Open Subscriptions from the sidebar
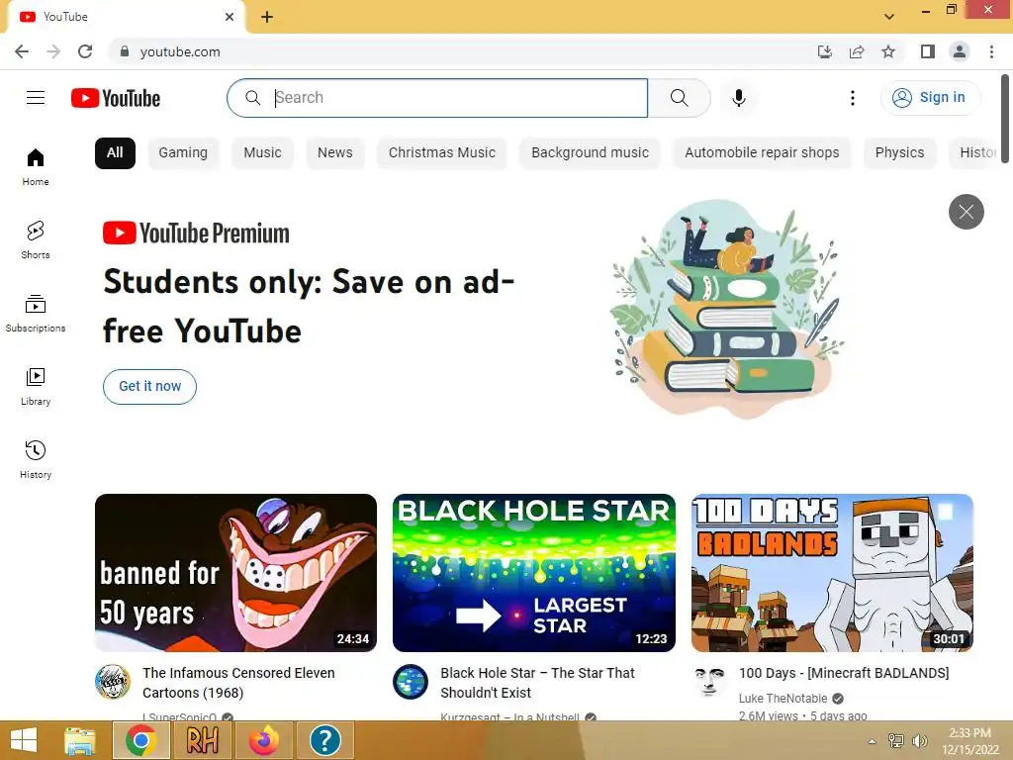 (x=36, y=313)
